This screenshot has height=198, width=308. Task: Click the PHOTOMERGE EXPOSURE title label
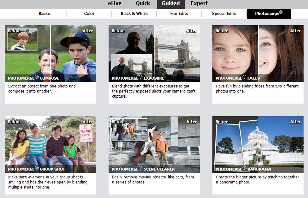tap(138, 78)
